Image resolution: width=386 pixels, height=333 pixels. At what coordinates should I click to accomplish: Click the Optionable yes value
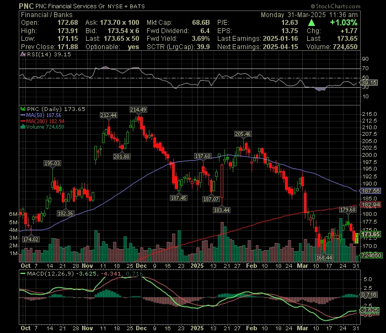[133, 47]
